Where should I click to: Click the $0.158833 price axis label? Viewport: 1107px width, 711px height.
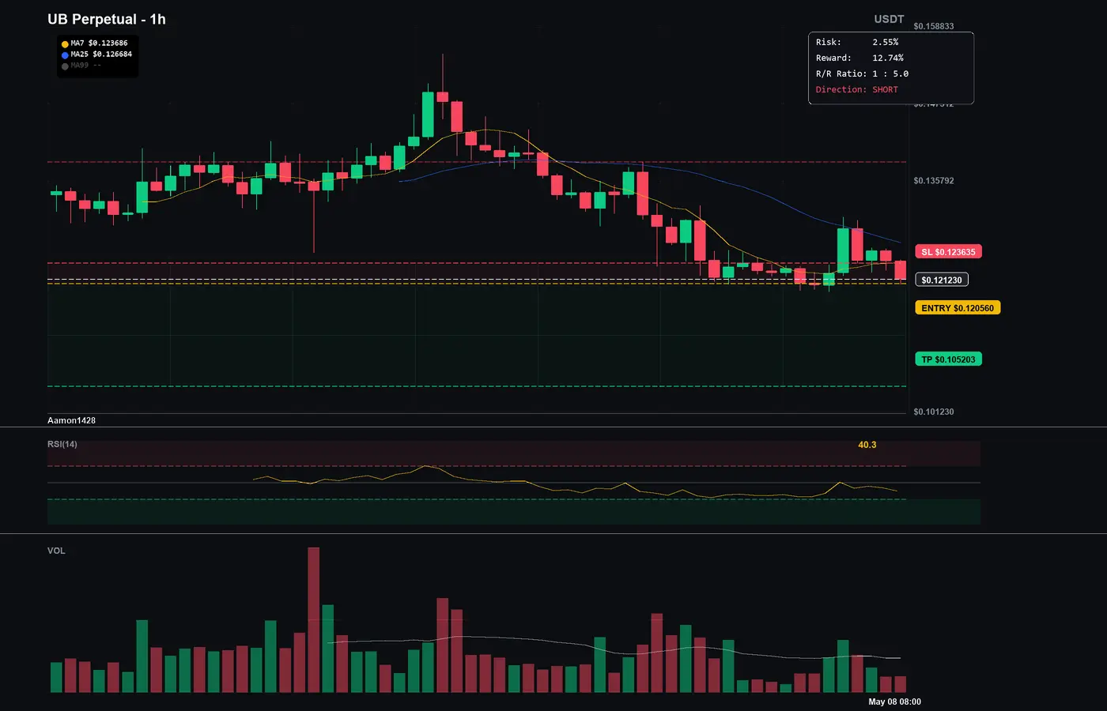pyautogui.click(x=934, y=26)
